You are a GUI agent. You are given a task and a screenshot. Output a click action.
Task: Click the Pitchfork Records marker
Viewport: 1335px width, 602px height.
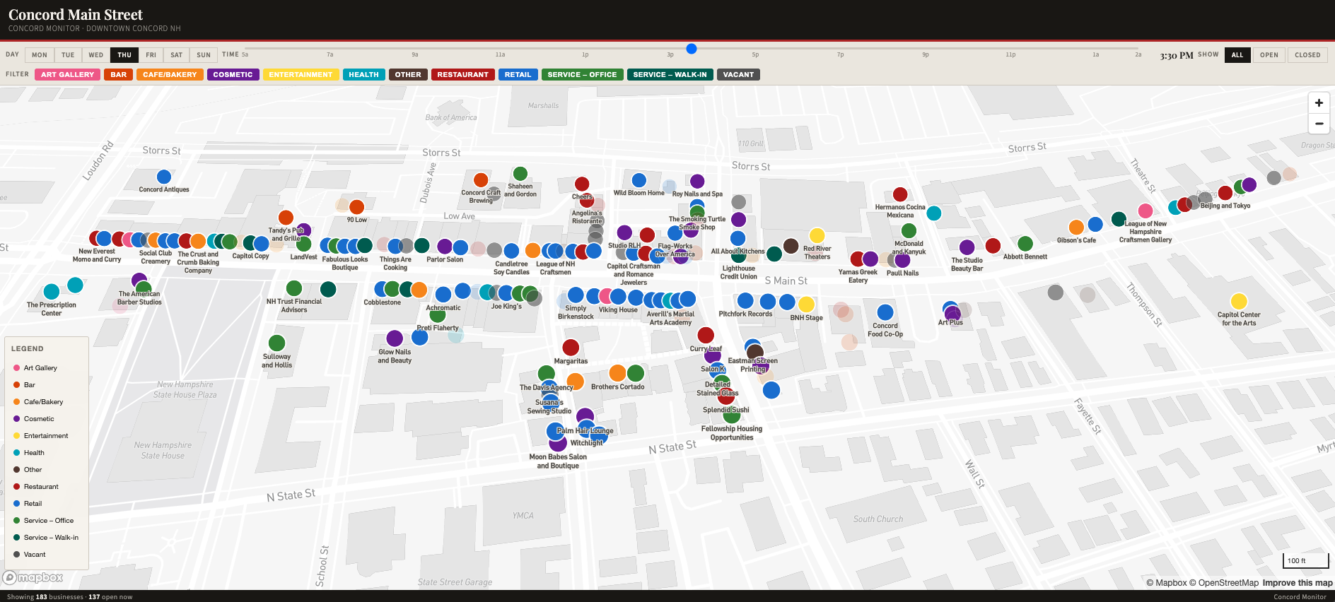(745, 300)
